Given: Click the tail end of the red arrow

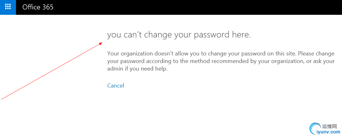Looking at the screenshot, I should point(2,99).
